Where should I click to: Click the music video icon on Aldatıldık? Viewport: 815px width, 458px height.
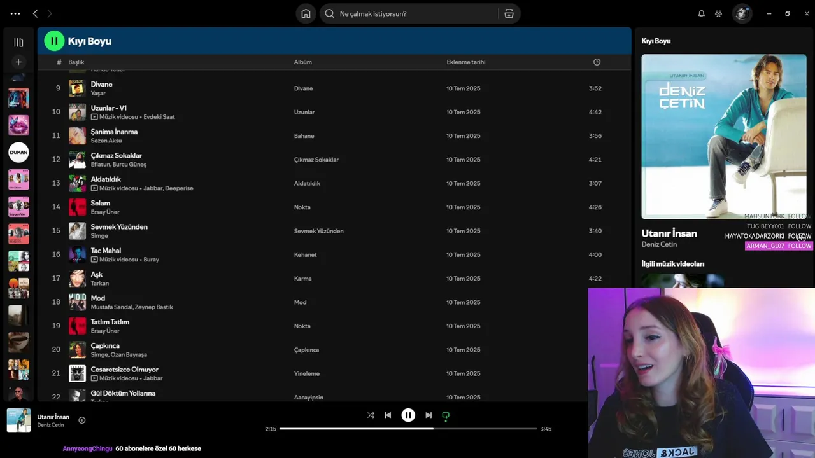click(94, 188)
